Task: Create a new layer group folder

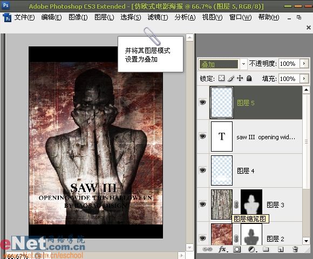Action: [266, 249]
